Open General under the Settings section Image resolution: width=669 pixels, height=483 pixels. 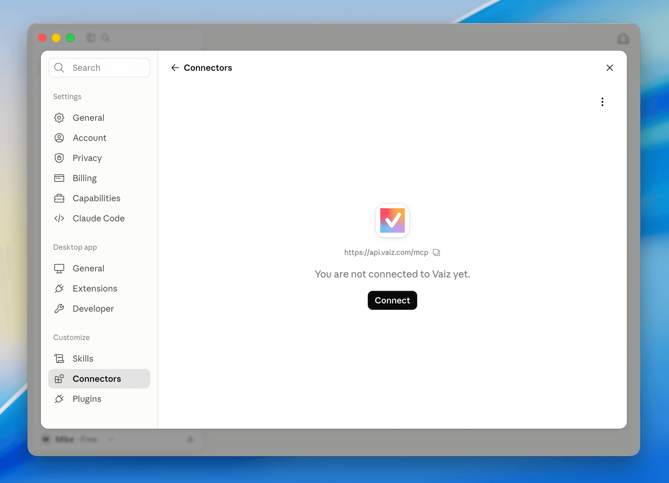coord(99,117)
